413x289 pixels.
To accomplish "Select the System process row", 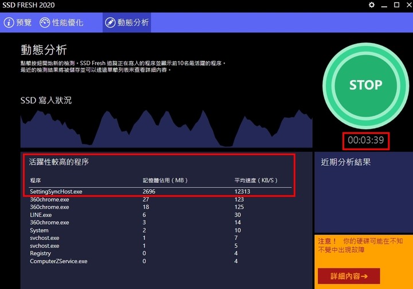I will click(161, 231).
